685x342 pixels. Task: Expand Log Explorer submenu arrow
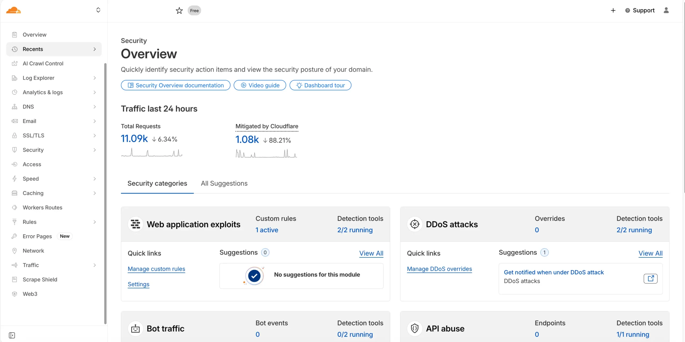coord(94,78)
